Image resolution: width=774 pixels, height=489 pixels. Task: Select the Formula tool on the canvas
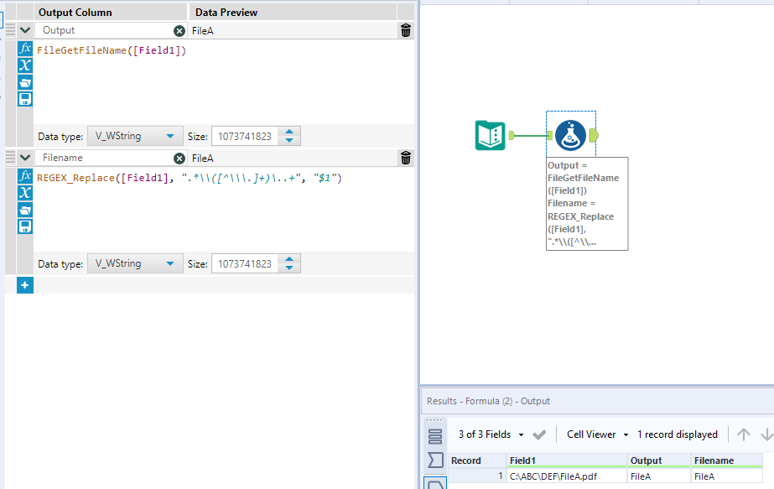[571, 134]
